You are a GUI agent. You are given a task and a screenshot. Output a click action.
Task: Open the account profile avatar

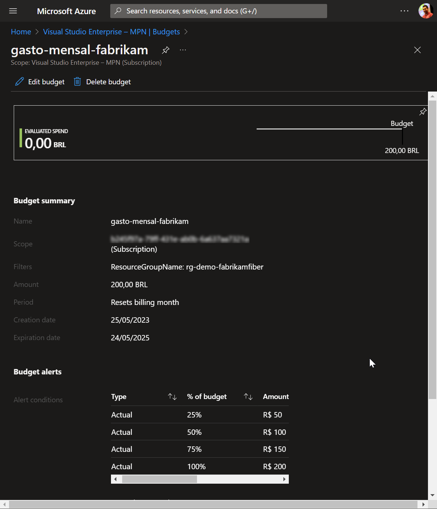click(426, 11)
